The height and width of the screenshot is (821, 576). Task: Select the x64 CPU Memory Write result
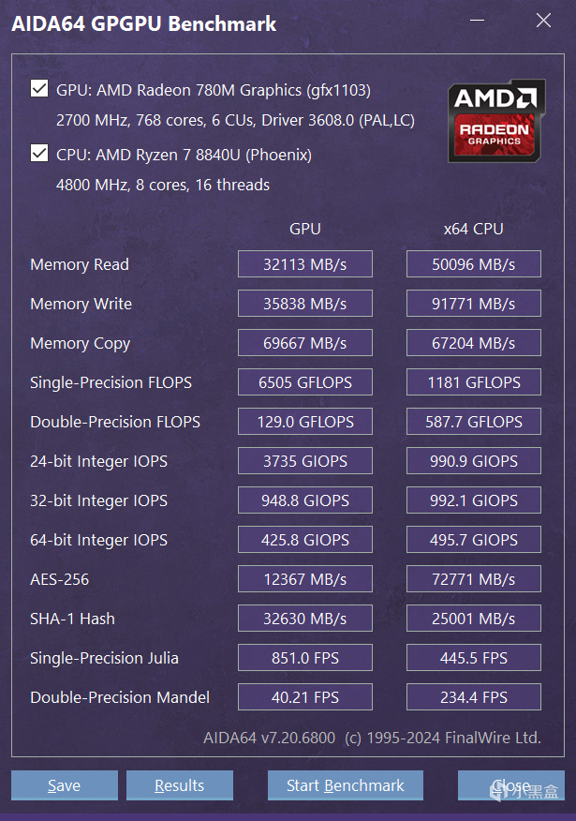[473, 304]
